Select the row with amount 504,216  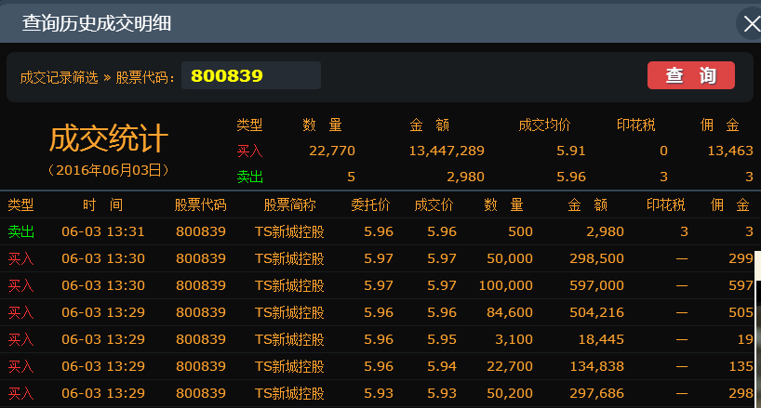tap(372, 312)
